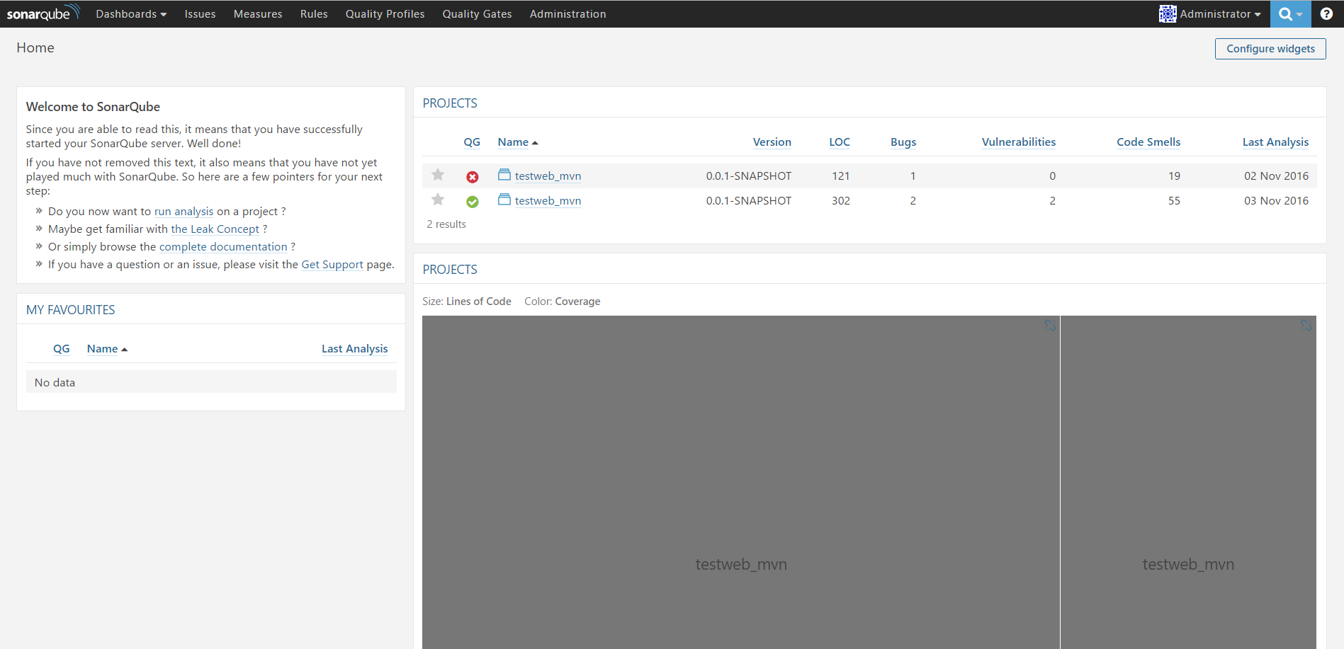Click the Home page title

coord(35,47)
